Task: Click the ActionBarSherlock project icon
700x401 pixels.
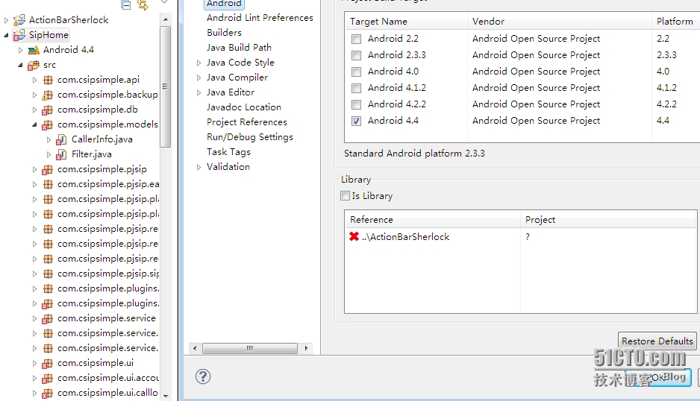Action: (19, 20)
